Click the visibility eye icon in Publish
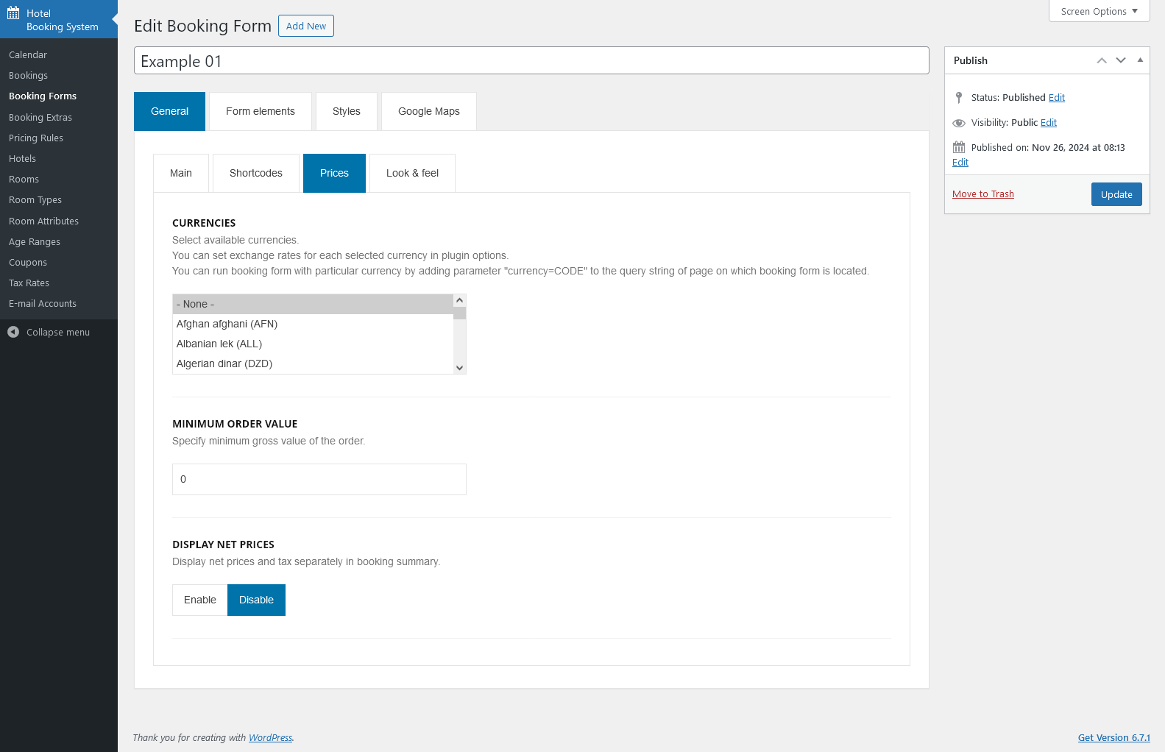 pyautogui.click(x=958, y=123)
